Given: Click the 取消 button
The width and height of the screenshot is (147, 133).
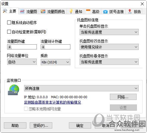Looking at the screenshot, I should tap(106, 126).
